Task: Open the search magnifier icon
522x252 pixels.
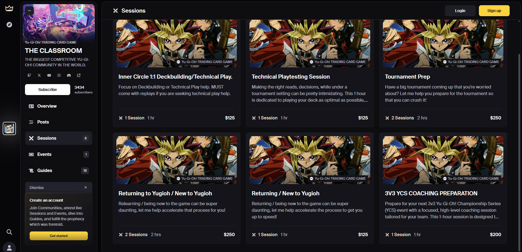Action: coord(9,232)
